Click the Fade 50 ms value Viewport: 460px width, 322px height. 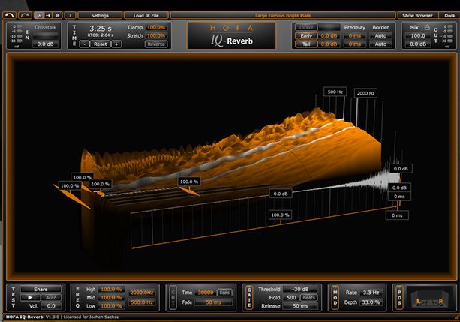tap(213, 302)
